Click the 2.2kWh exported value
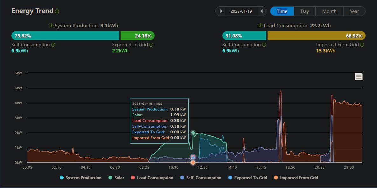 tap(120, 51)
